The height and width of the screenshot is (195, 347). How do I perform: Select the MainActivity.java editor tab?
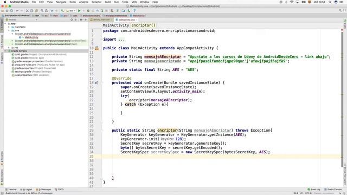pos(126,19)
